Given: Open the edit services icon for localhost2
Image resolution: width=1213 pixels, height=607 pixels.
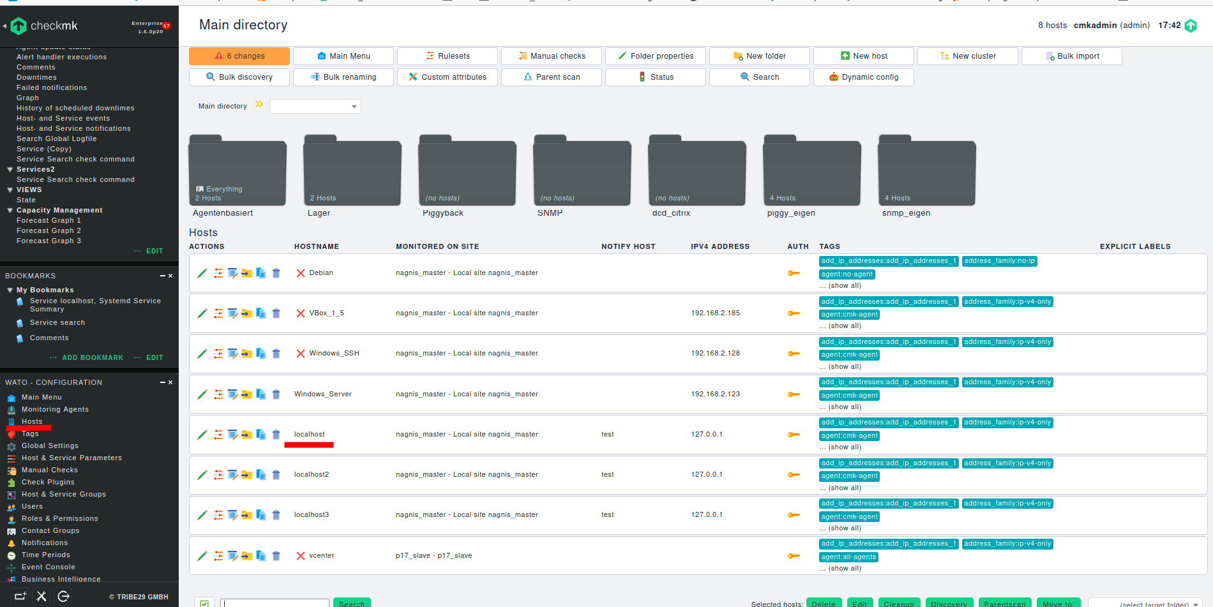Looking at the screenshot, I should [232, 475].
